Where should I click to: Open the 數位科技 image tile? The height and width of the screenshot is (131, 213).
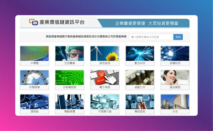point(140,53)
